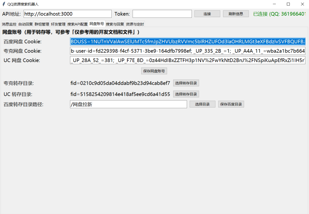309x214 pixels.
Task: Click the 选择目录 button for Baidu path
Action: point(202,104)
